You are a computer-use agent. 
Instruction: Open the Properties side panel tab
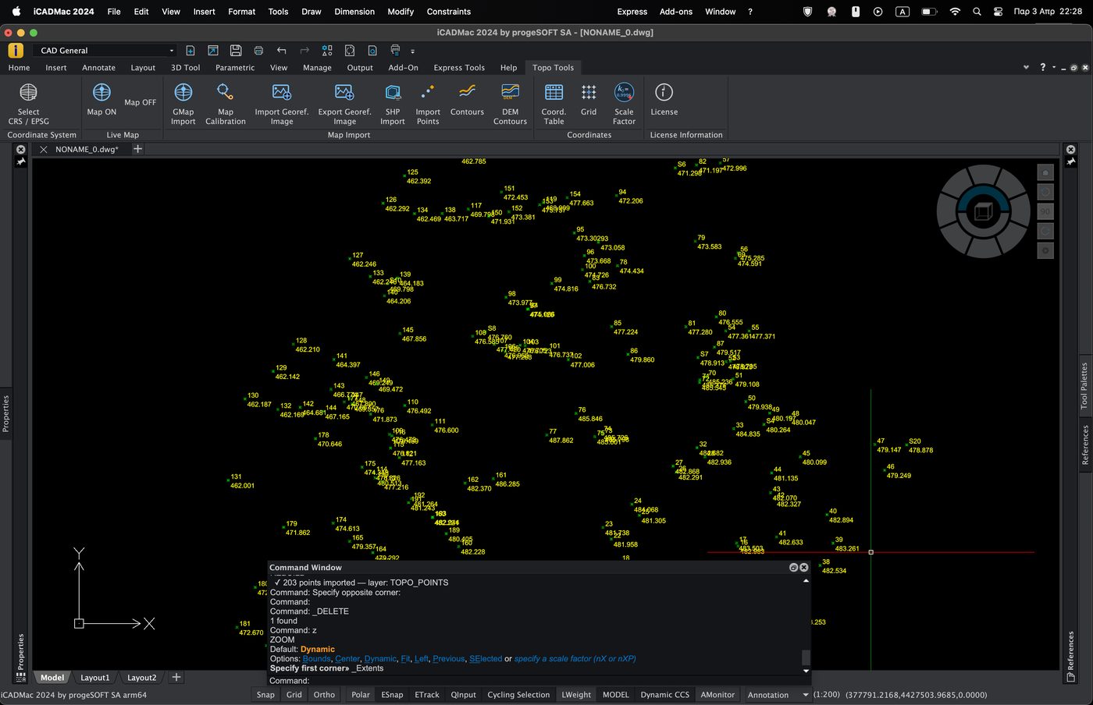click(x=5, y=413)
